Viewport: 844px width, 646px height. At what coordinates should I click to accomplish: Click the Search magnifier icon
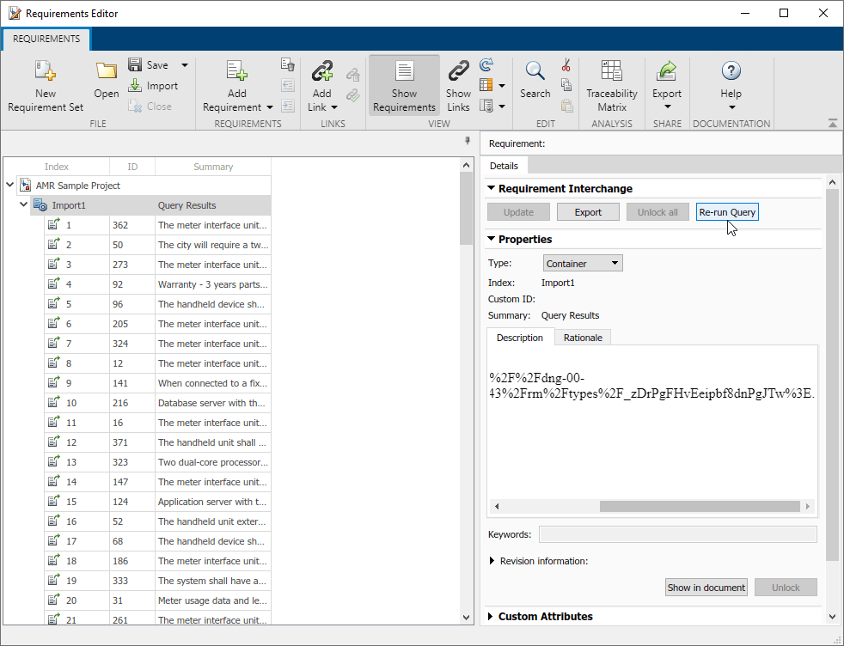(x=535, y=70)
